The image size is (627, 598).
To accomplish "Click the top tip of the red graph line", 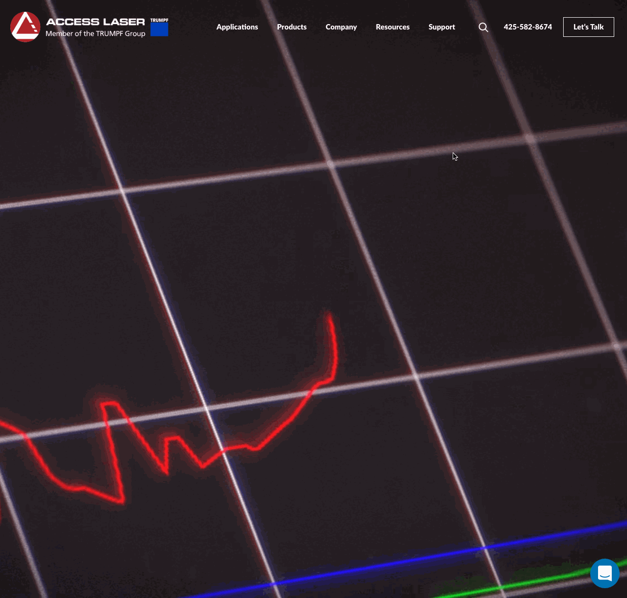I will click(329, 314).
